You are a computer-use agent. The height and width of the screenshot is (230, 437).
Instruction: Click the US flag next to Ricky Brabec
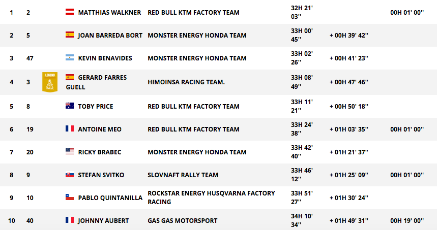point(70,151)
